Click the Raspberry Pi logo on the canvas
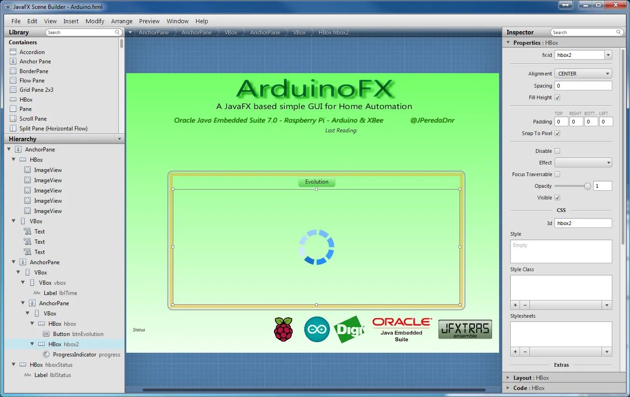This screenshot has height=397, width=630. (283, 329)
